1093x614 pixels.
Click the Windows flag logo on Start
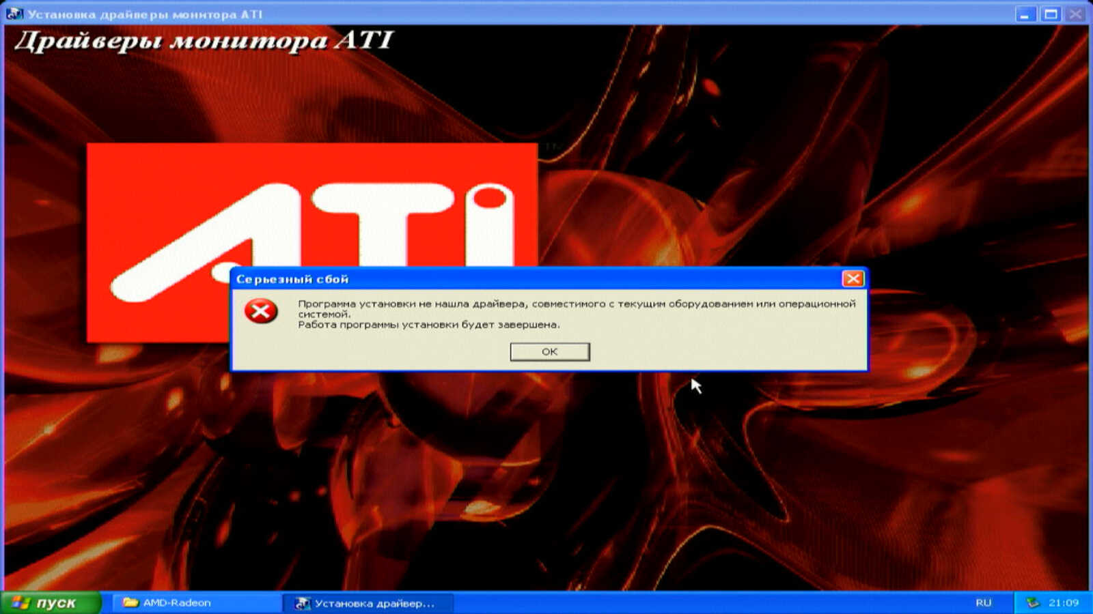point(20,602)
